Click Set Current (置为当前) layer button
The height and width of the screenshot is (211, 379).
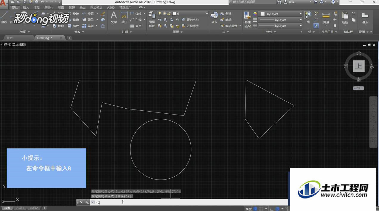click(x=190, y=20)
